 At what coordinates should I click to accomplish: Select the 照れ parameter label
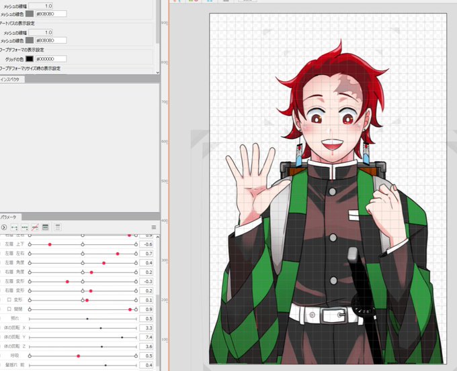coord(15,319)
